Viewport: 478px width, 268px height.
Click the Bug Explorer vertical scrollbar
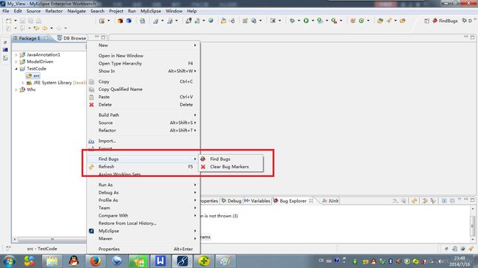(x=473, y=225)
